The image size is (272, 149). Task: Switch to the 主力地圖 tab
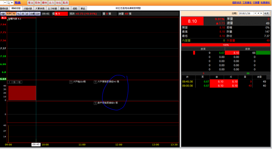53,9
